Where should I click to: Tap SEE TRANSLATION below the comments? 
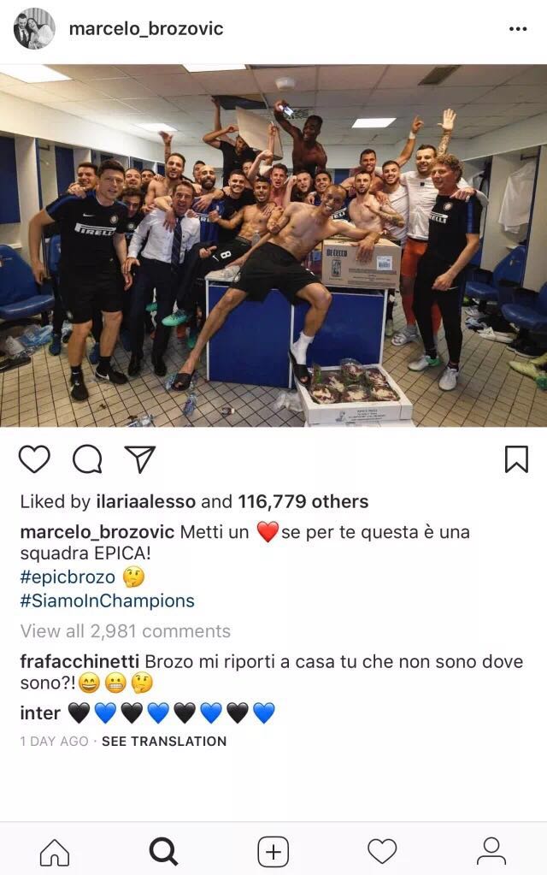(164, 741)
